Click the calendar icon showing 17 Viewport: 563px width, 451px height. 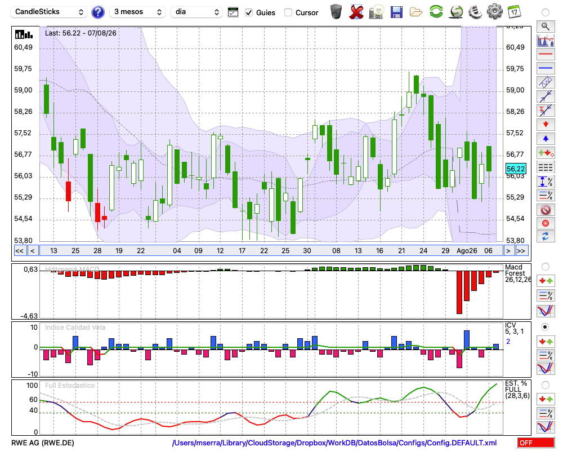[514, 12]
